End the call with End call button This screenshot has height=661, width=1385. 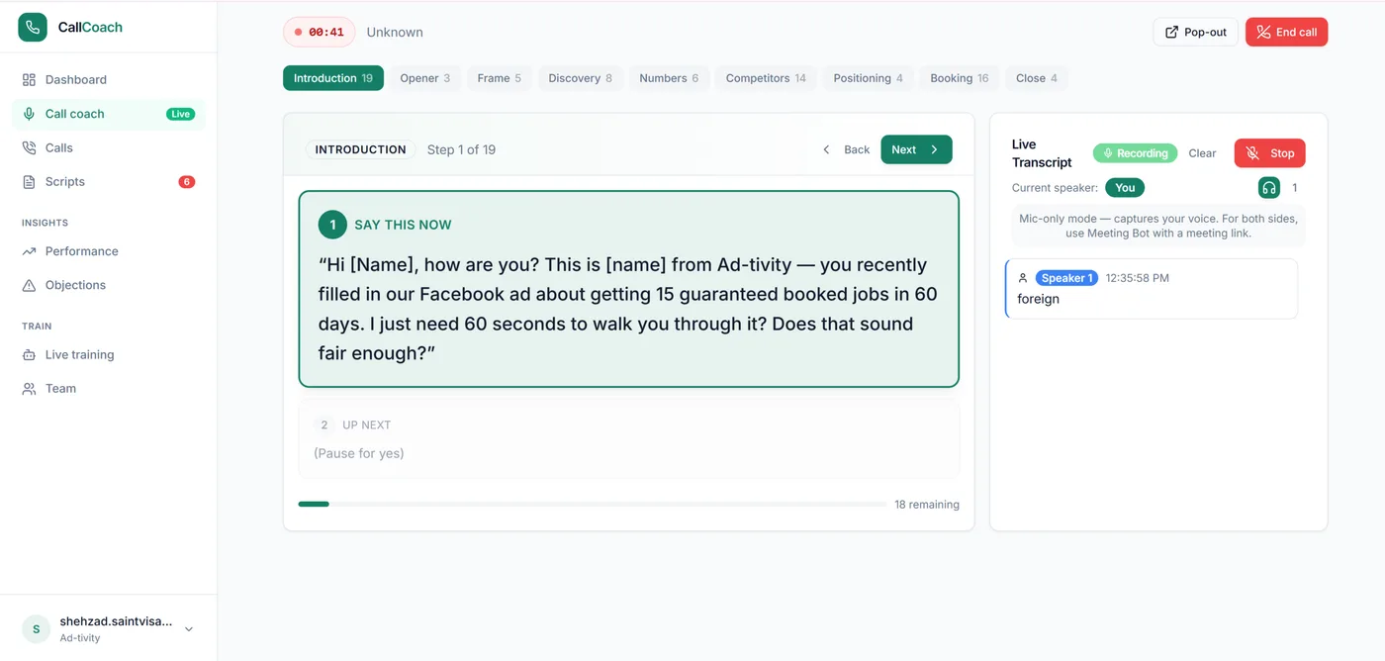point(1286,32)
